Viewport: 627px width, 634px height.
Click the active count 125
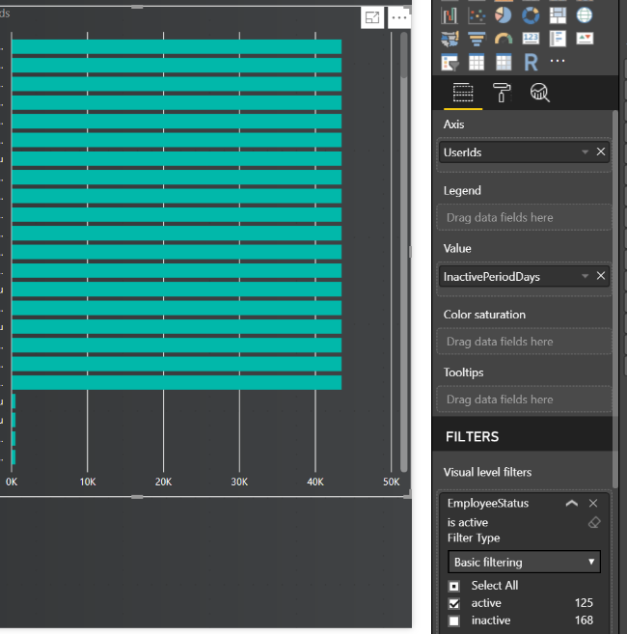(x=584, y=603)
